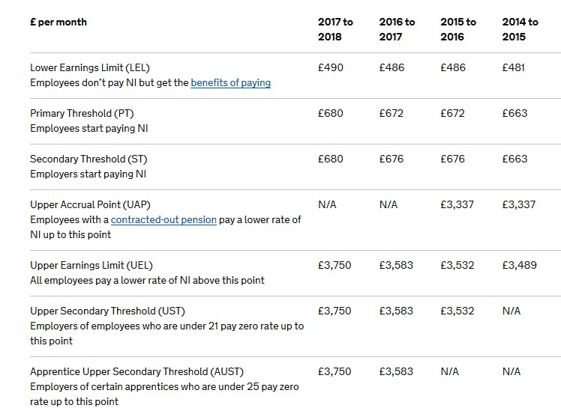The height and width of the screenshot is (414, 561).
Task: Click the £3,532 Upper Secondary Threshold value
Action: (x=457, y=311)
